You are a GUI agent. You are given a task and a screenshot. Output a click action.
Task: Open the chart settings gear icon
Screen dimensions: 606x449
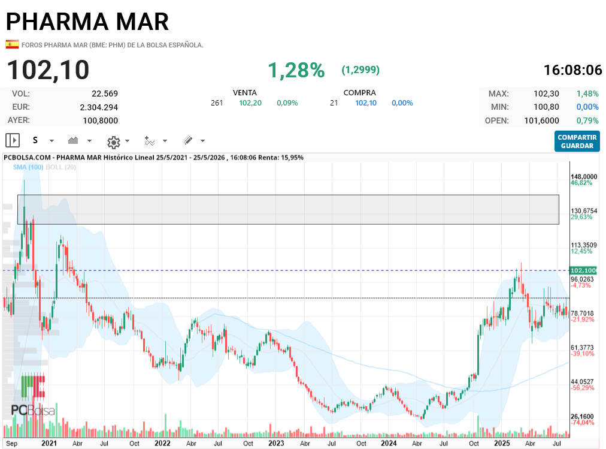click(113, 142)
